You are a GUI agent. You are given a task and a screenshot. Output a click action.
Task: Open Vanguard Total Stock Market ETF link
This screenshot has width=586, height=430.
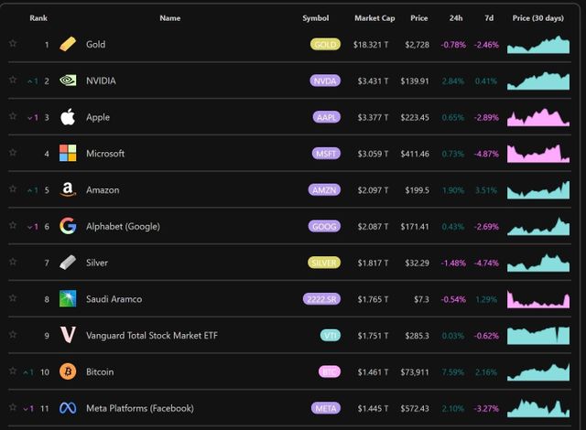pos(151,336)
